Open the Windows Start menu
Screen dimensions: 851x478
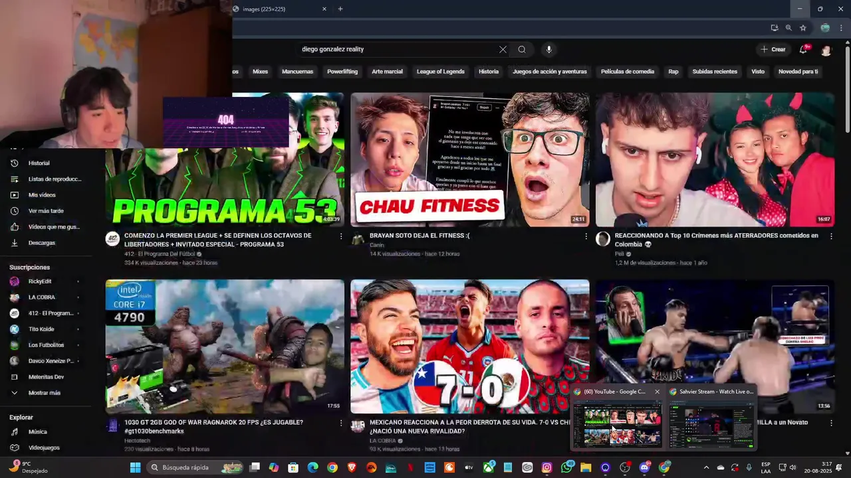(135, 467)
